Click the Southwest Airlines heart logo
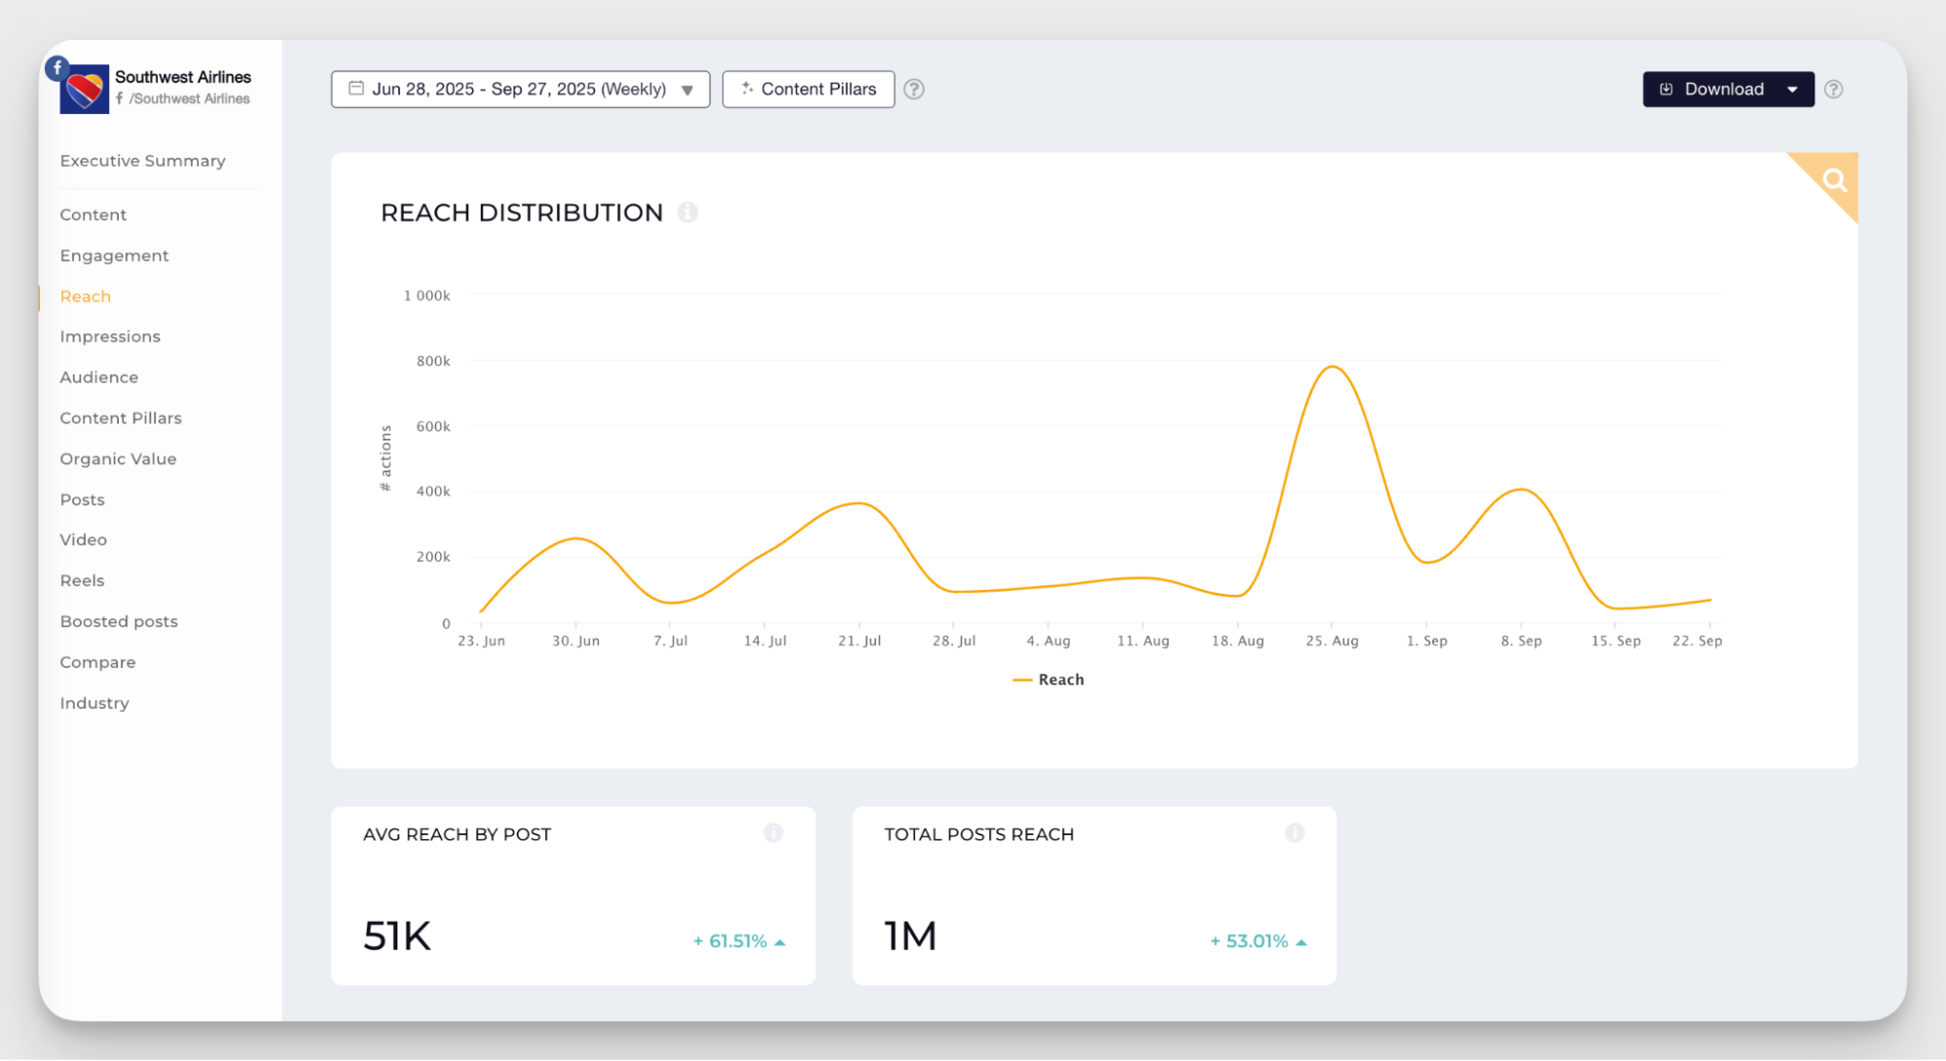The height and width of the screenshot is (1061, 1946). click(86, 91)
